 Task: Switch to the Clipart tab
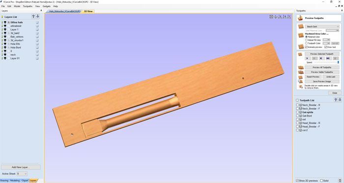point(25,181)
